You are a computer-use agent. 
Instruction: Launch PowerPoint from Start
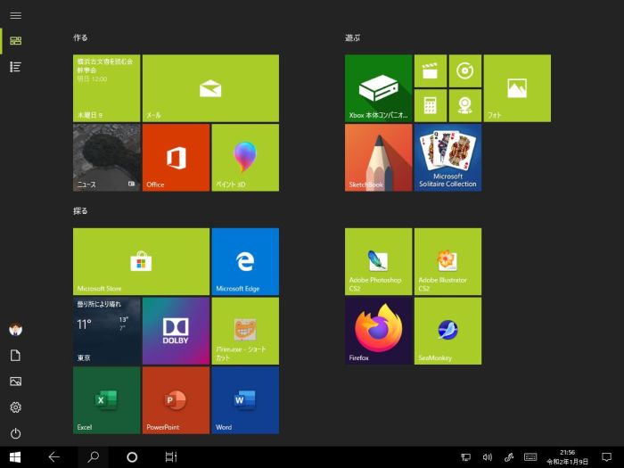click(175, 400)
